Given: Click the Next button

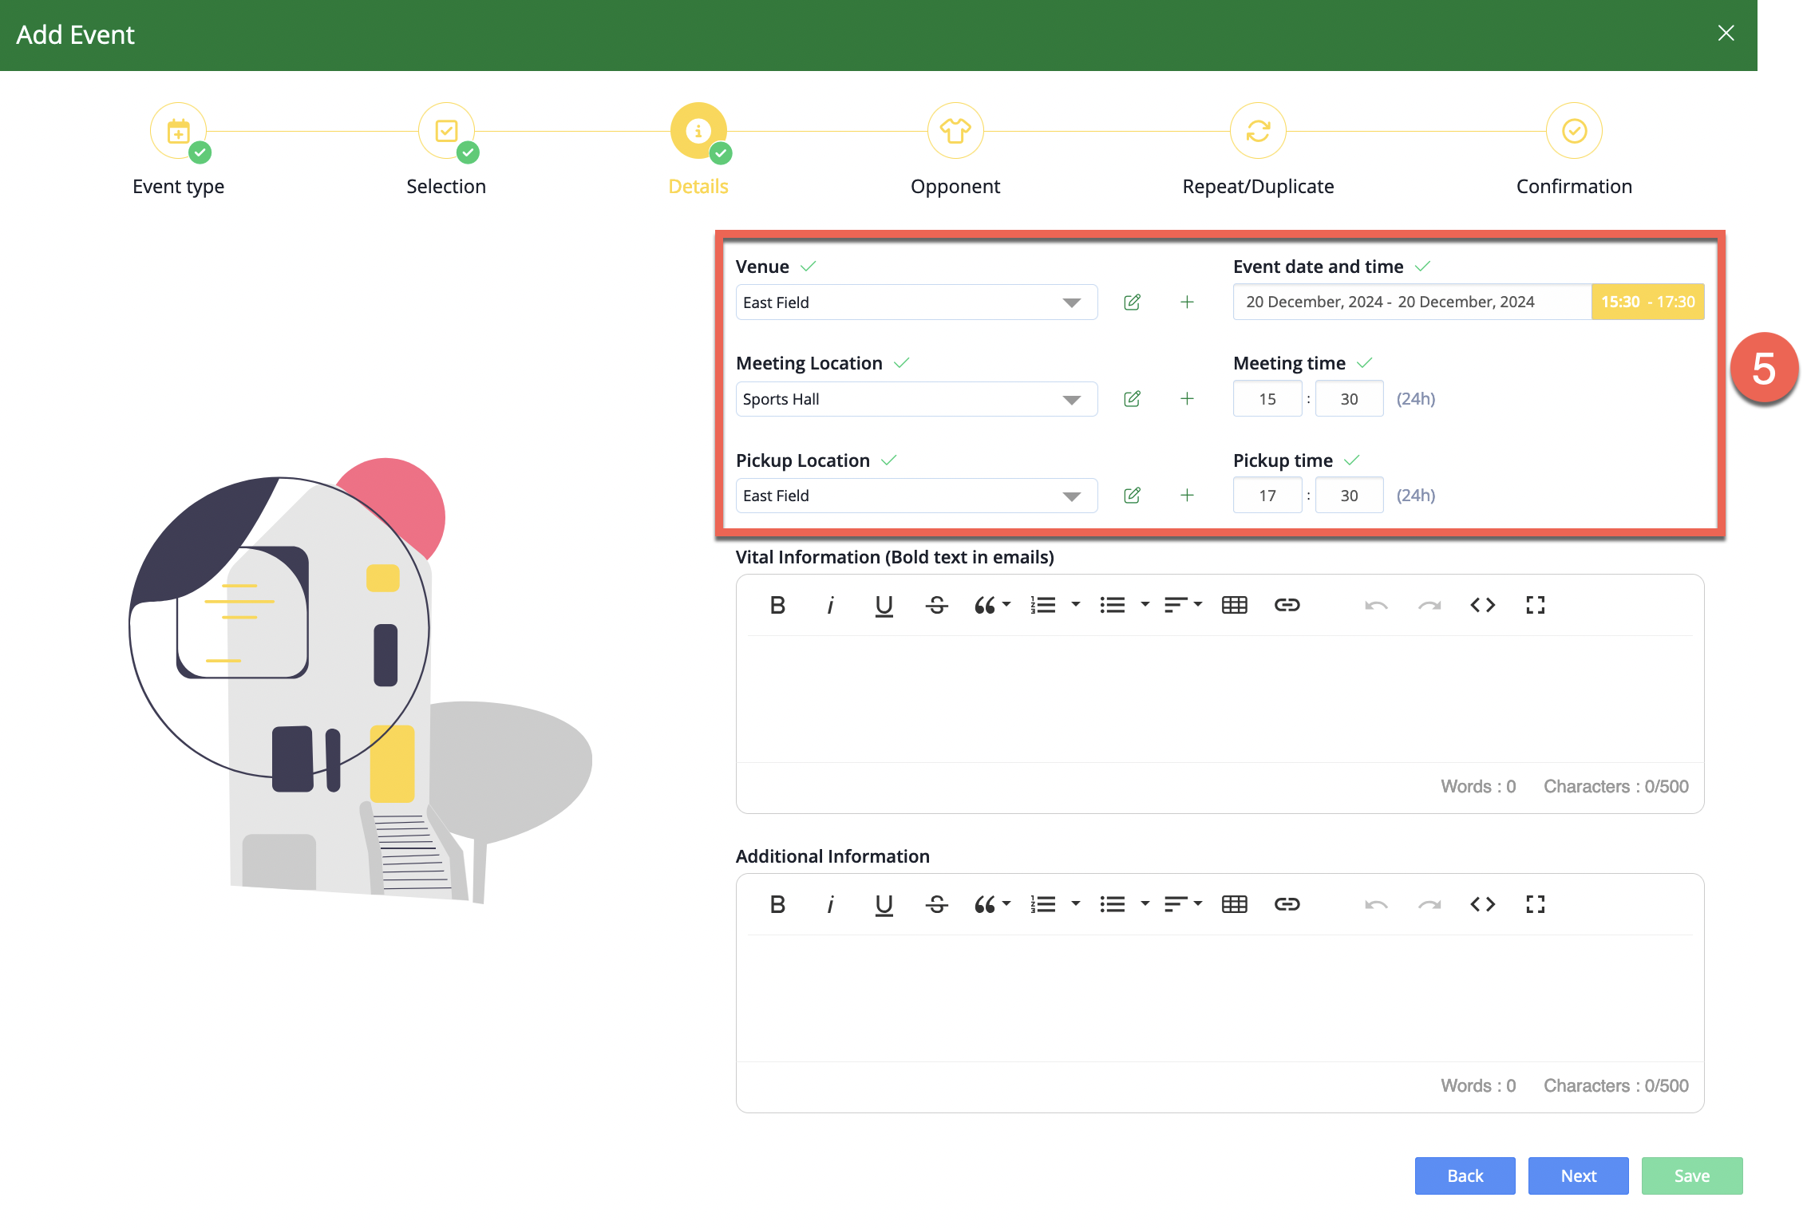Looking at the screenshot, I should (x=1578, y=1176).
